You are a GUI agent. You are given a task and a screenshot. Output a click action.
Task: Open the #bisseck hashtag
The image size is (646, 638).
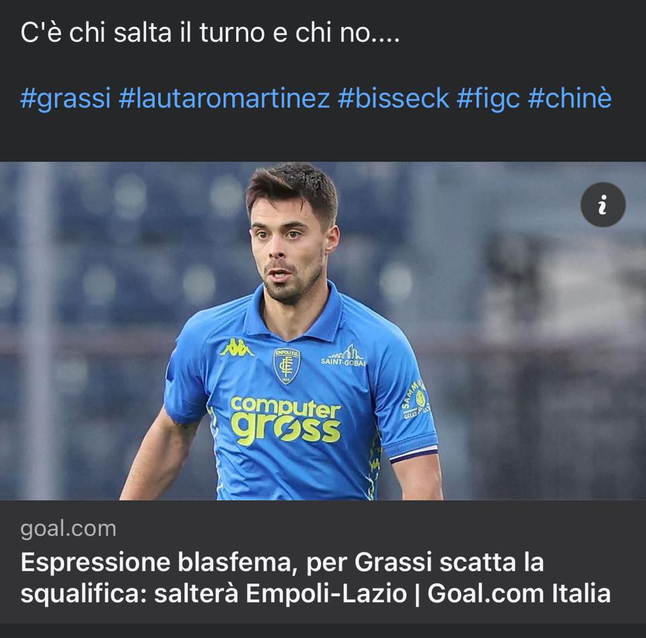pyautogui.click(x=393, y=98)
